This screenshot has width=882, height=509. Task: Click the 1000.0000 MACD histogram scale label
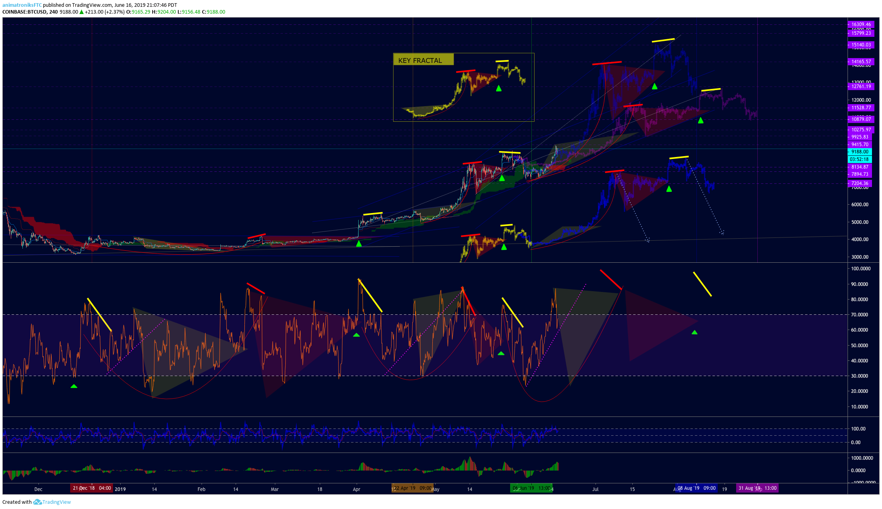pos(862,458)
